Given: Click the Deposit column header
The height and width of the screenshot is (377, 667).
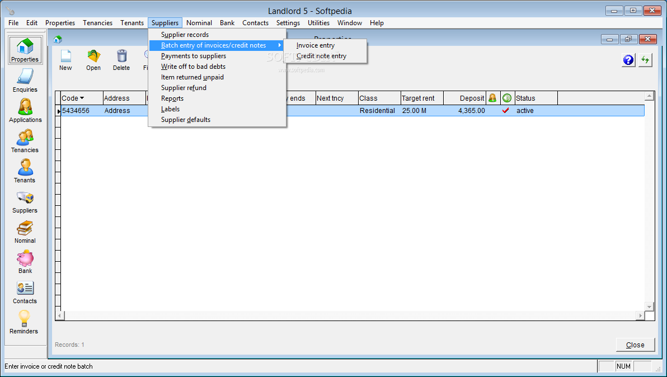Looking at the screenshot, I should [x=464, y=98].
